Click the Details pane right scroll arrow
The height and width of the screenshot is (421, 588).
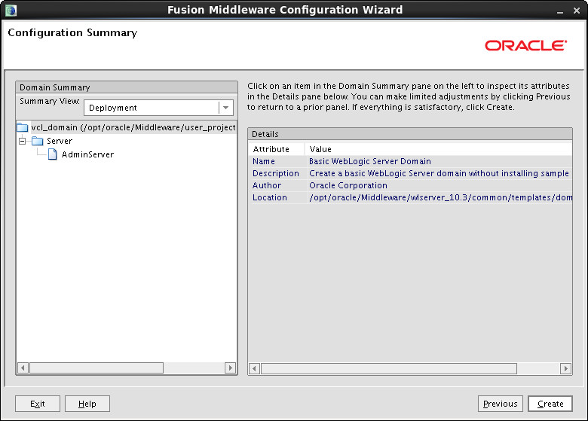[x=565, y=368]
